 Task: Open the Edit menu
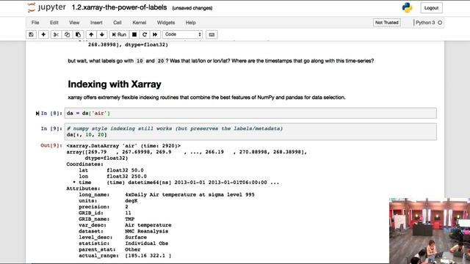coord(54,23)
